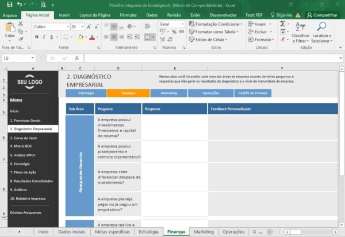345x237 pixels.
Task: Click the accounting number format icon
Action: [x=163, y=32]
